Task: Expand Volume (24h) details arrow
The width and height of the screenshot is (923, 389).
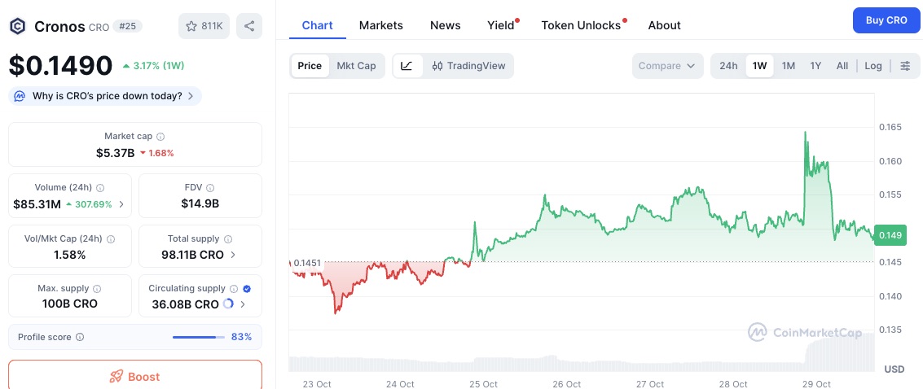Action: click(x=121, y=204)
